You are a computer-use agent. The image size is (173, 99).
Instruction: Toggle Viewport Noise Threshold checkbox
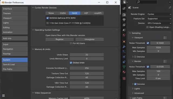(x=148, y=43)
